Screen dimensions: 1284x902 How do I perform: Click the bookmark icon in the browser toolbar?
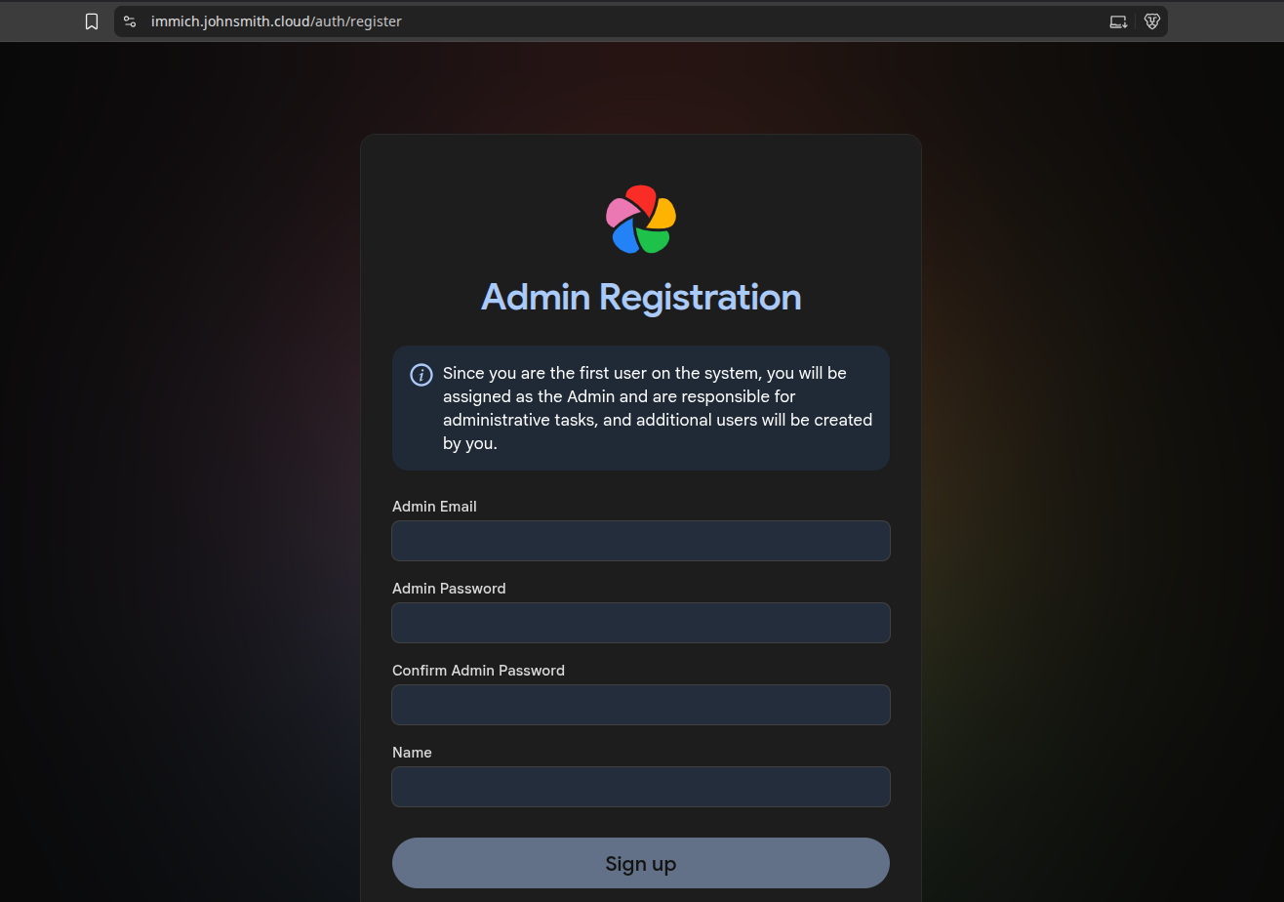92,21
